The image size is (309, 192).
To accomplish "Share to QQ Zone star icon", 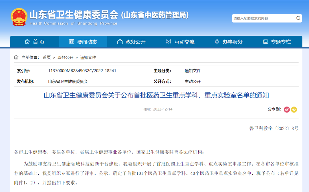I will tap(294, 109).
